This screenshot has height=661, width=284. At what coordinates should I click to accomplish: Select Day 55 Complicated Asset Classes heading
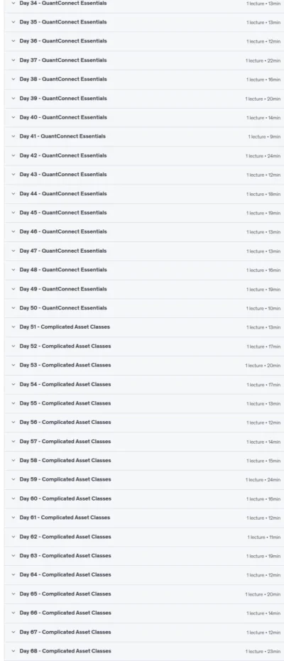click(65, 403)
